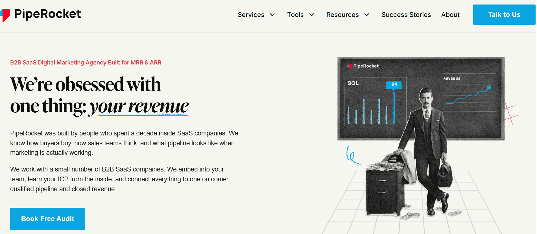Open the Tools menu
Image resolution: width=537 pixels, height=234 pixels.
(x=295, y=15)
